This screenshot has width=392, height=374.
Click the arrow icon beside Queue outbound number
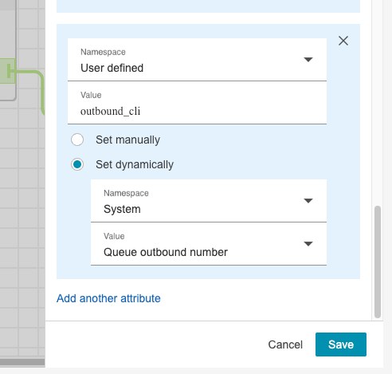(x=308, y=244)
